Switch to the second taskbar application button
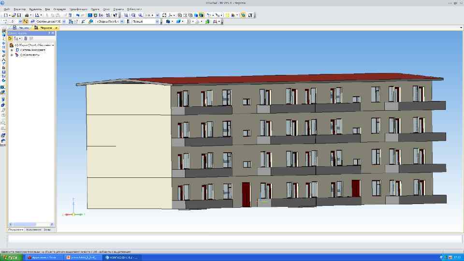The width and height of the screenshot is (464, 261). [x=83, y=258]
